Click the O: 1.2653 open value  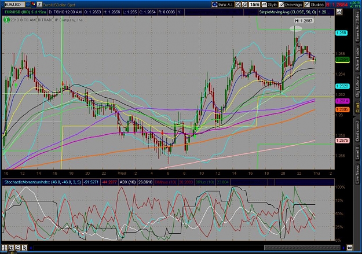pos(93,12)
